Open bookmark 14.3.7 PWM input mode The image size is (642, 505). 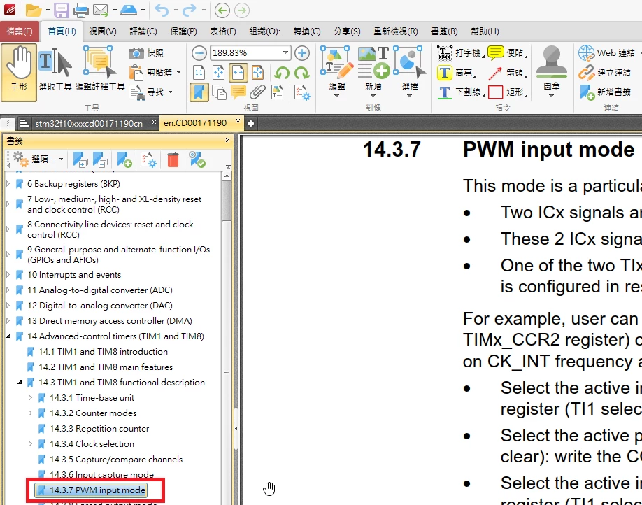(x=91, y=490)
